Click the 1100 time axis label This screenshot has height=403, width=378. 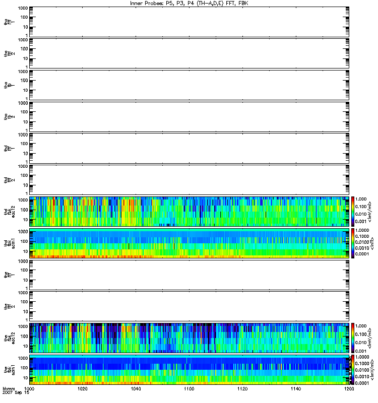189,388
